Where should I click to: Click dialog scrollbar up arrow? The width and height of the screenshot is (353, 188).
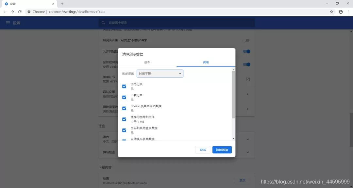[x=233, y=70]
